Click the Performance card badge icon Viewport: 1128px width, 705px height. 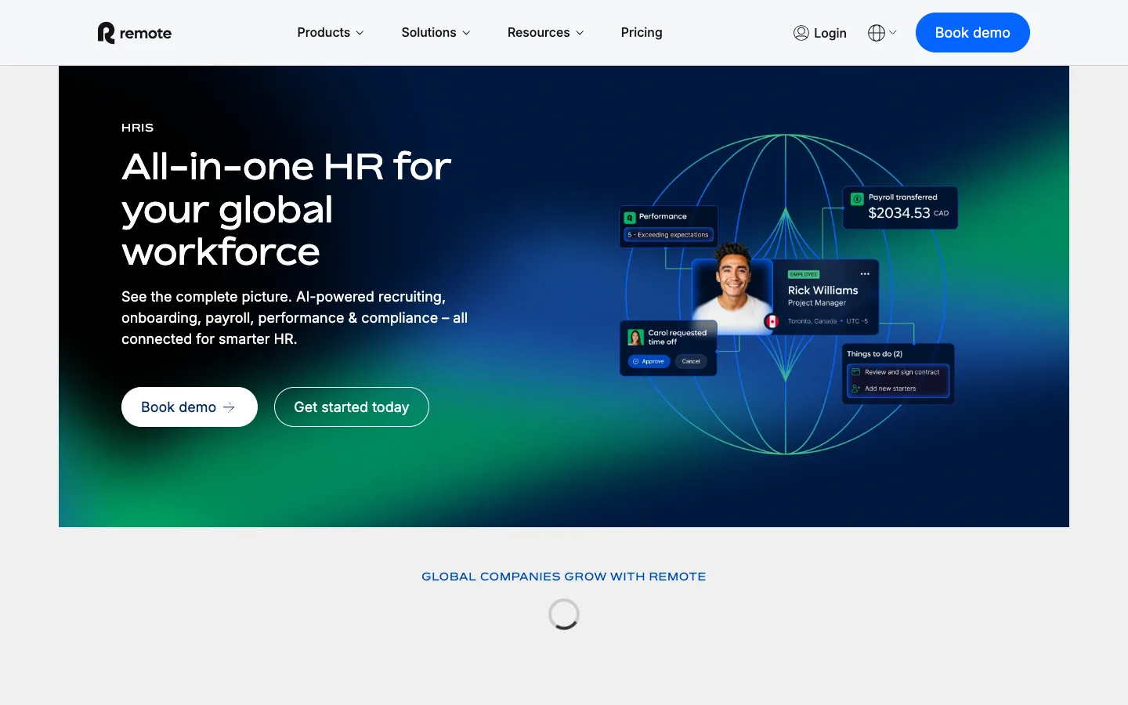630,218
